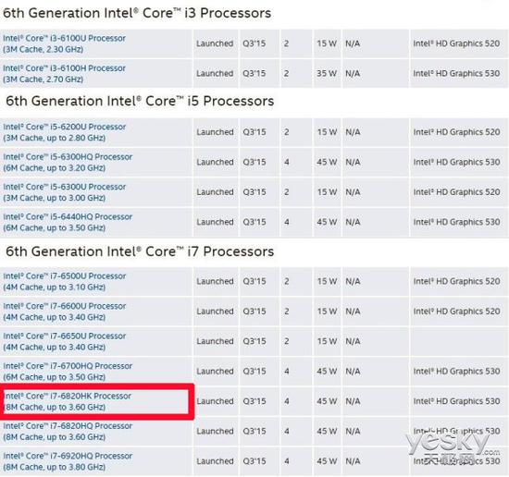
Task: Open the Core i5-6300HQ Processor link
Action: [68, 162]
